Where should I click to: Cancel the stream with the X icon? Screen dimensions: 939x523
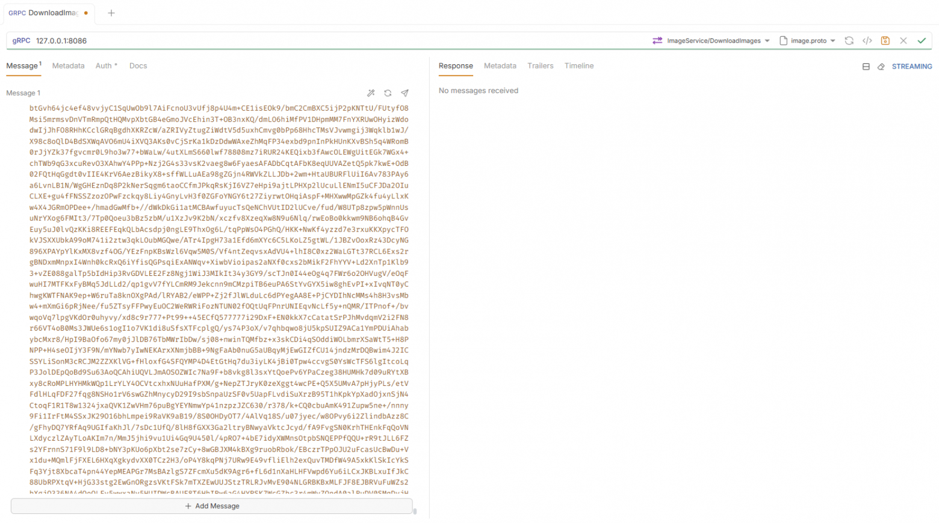903,40
